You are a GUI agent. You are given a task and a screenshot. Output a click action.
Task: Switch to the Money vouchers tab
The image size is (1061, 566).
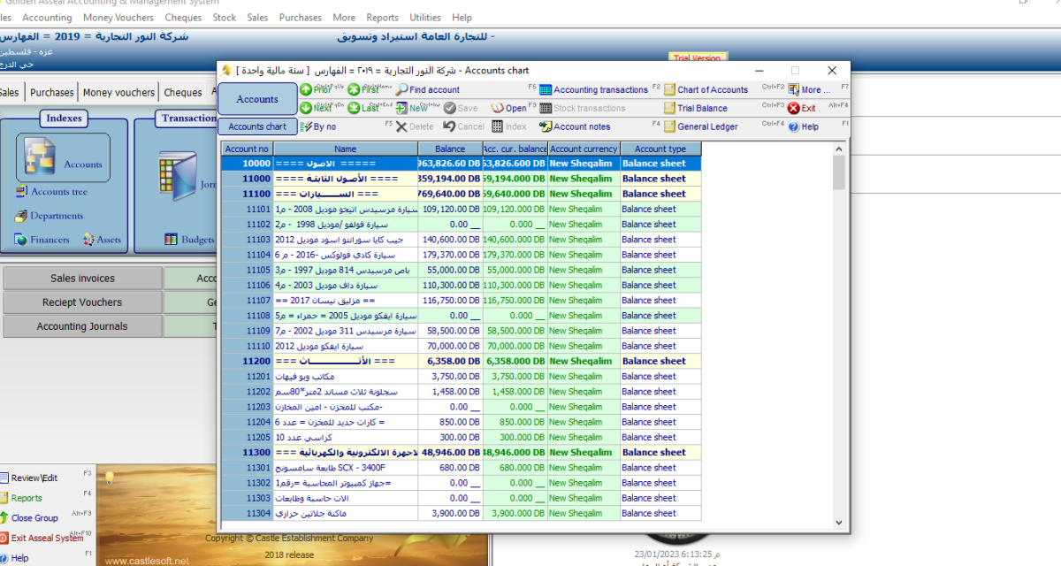118,93
